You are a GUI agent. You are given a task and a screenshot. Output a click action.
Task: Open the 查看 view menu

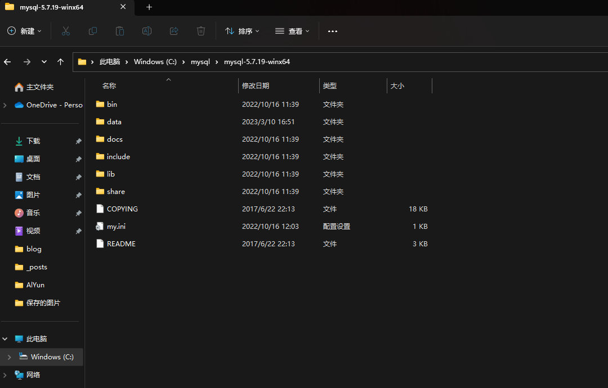292,31
